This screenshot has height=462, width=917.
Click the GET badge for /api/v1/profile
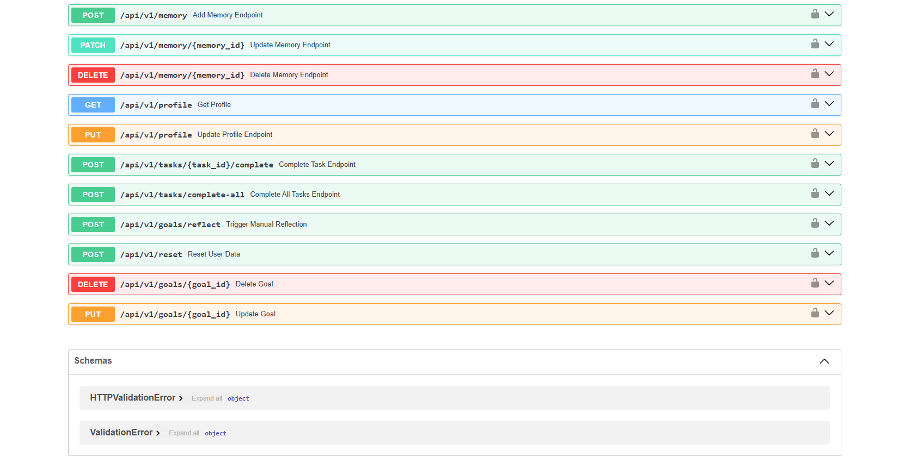click(93, 105)
